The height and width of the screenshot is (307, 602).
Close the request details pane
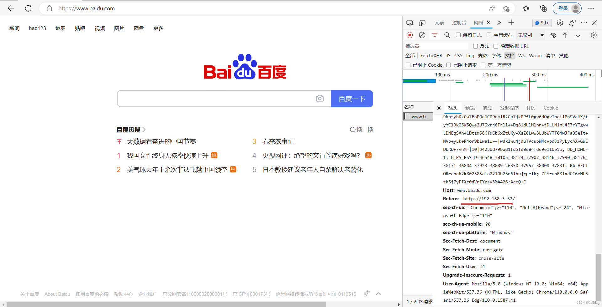pos(439,108)
